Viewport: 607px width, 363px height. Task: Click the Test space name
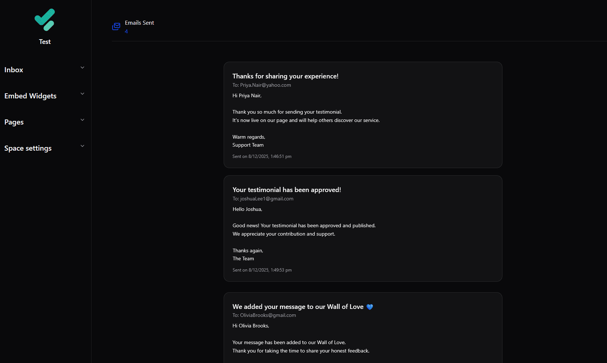click(x=45, y=42)
